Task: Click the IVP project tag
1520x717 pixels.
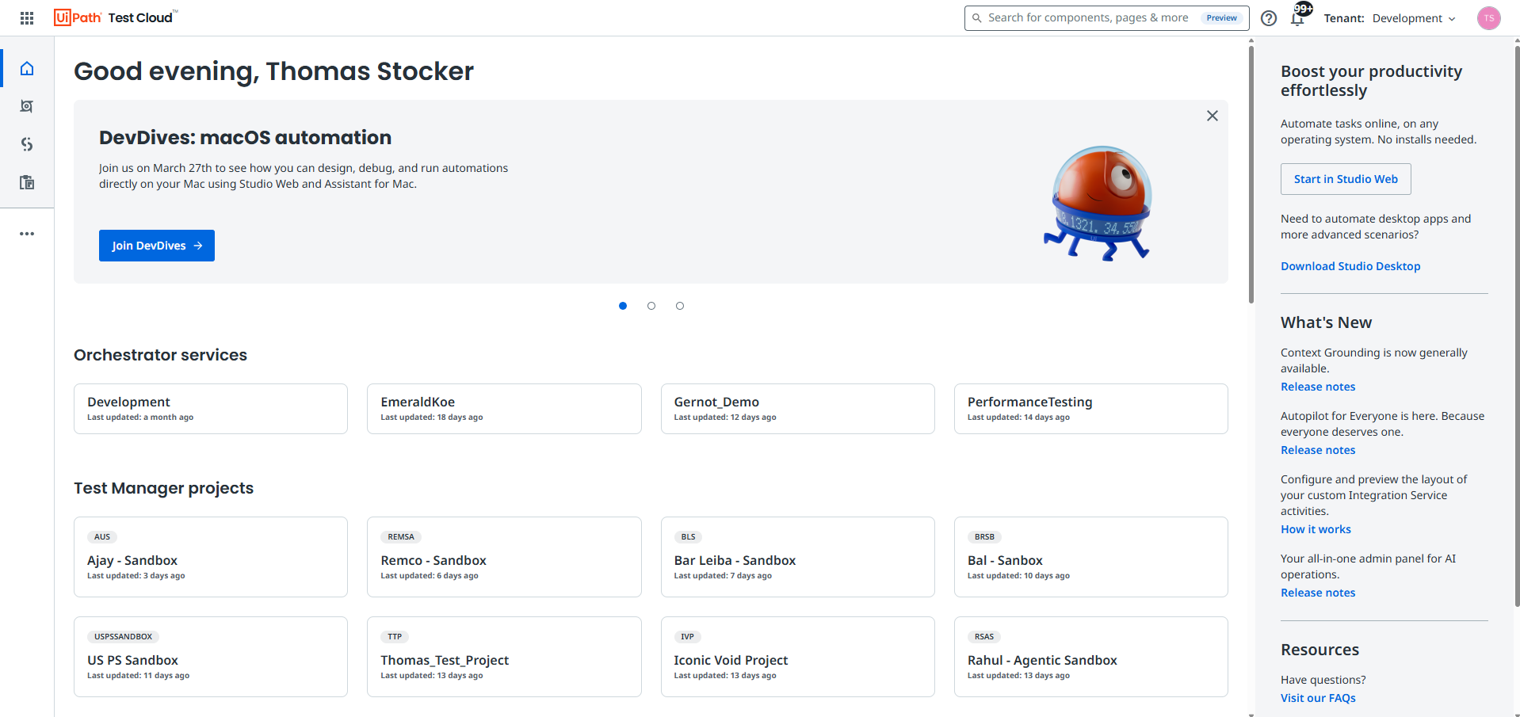Action: (687, 637)
